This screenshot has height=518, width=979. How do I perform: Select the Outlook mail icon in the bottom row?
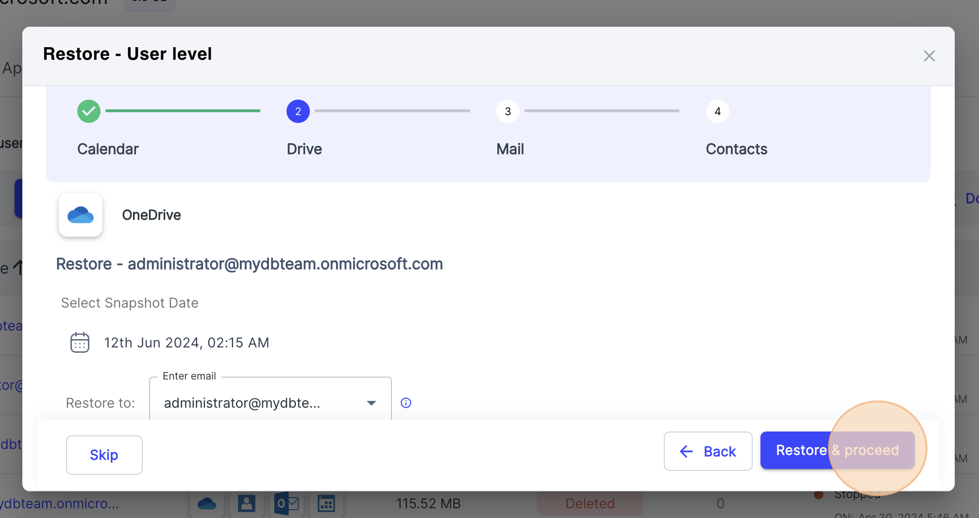(287, 504)
